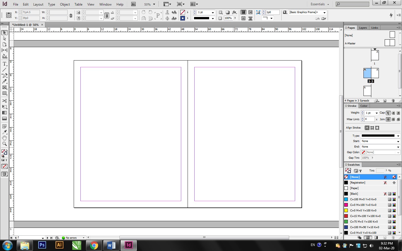Screen dimensions: 402x251
Task: Select the Type tool
Action: pyautogui.click(x=4, y=64)
